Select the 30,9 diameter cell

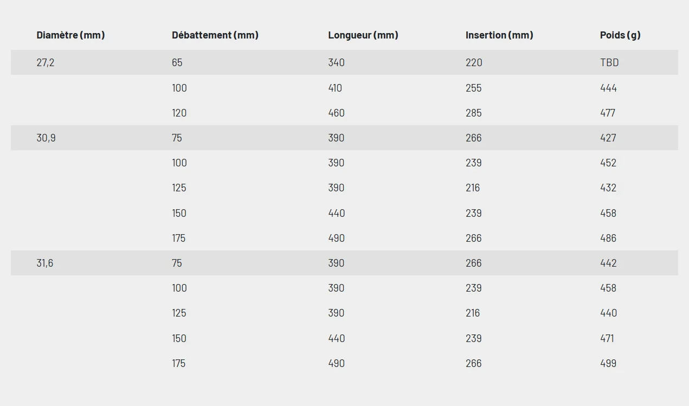pos(46,138)
